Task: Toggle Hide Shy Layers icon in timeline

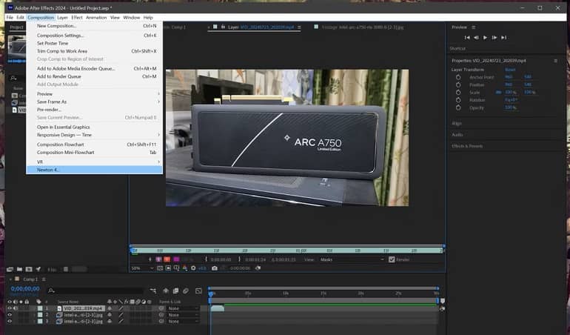Action: pyautogui.click(x=166, y=291)
